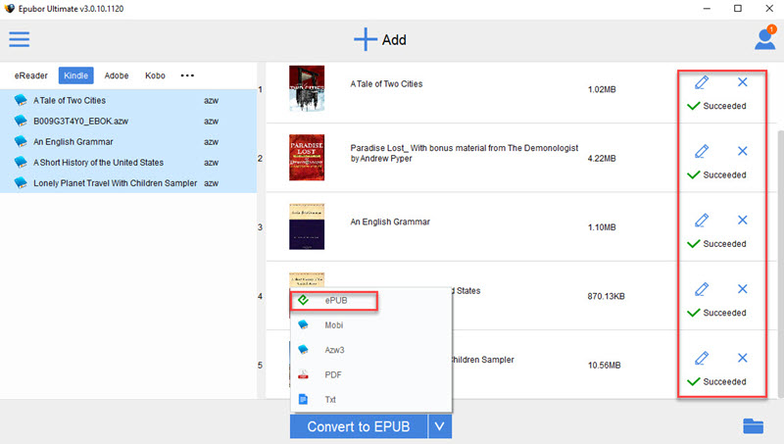
Task: Open the output folder icon
Action: click(753, 426)
